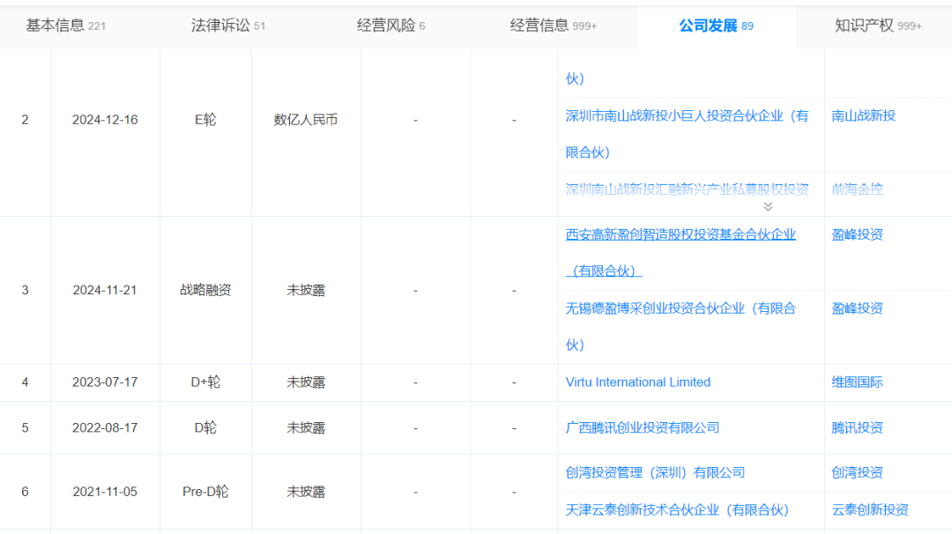Select the D轮 round cell
952x534 pixels.
[x=205, y=427]
